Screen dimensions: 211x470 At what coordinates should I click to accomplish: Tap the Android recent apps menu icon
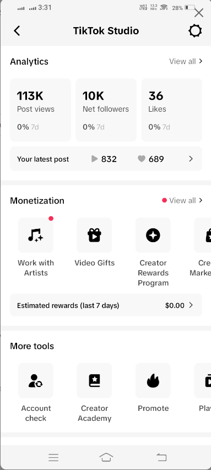point(53,457)
